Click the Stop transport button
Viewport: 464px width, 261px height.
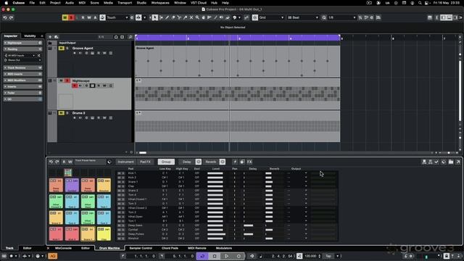[x=215, y=256]
